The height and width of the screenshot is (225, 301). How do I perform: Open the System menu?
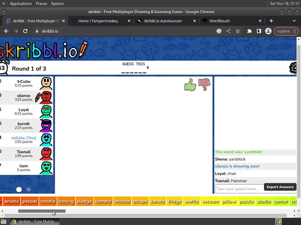click(57, 4)
